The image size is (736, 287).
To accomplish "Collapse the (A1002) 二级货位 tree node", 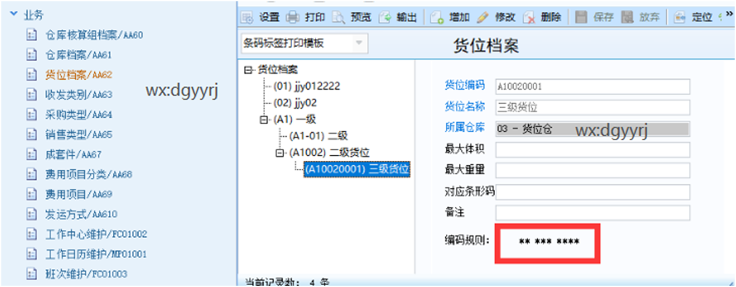I will 280,153.
